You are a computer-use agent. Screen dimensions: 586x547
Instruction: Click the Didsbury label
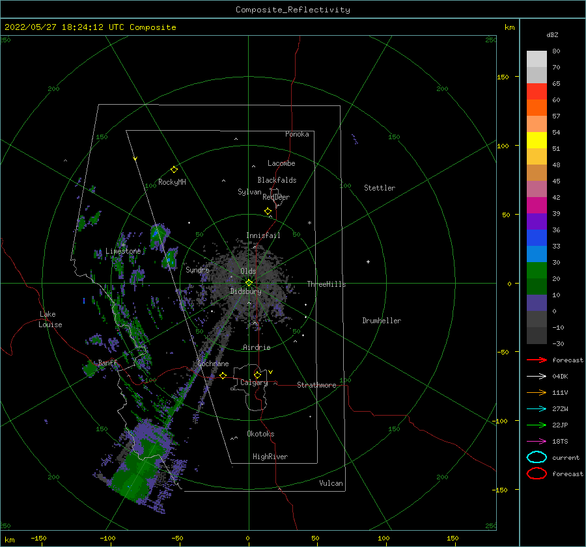245,291
